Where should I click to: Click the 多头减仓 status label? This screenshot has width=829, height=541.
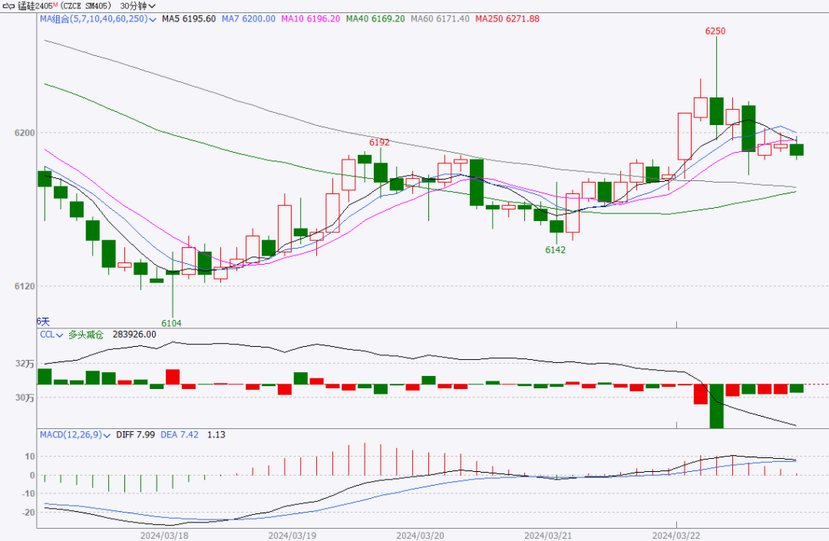click(x=86, y=335)
